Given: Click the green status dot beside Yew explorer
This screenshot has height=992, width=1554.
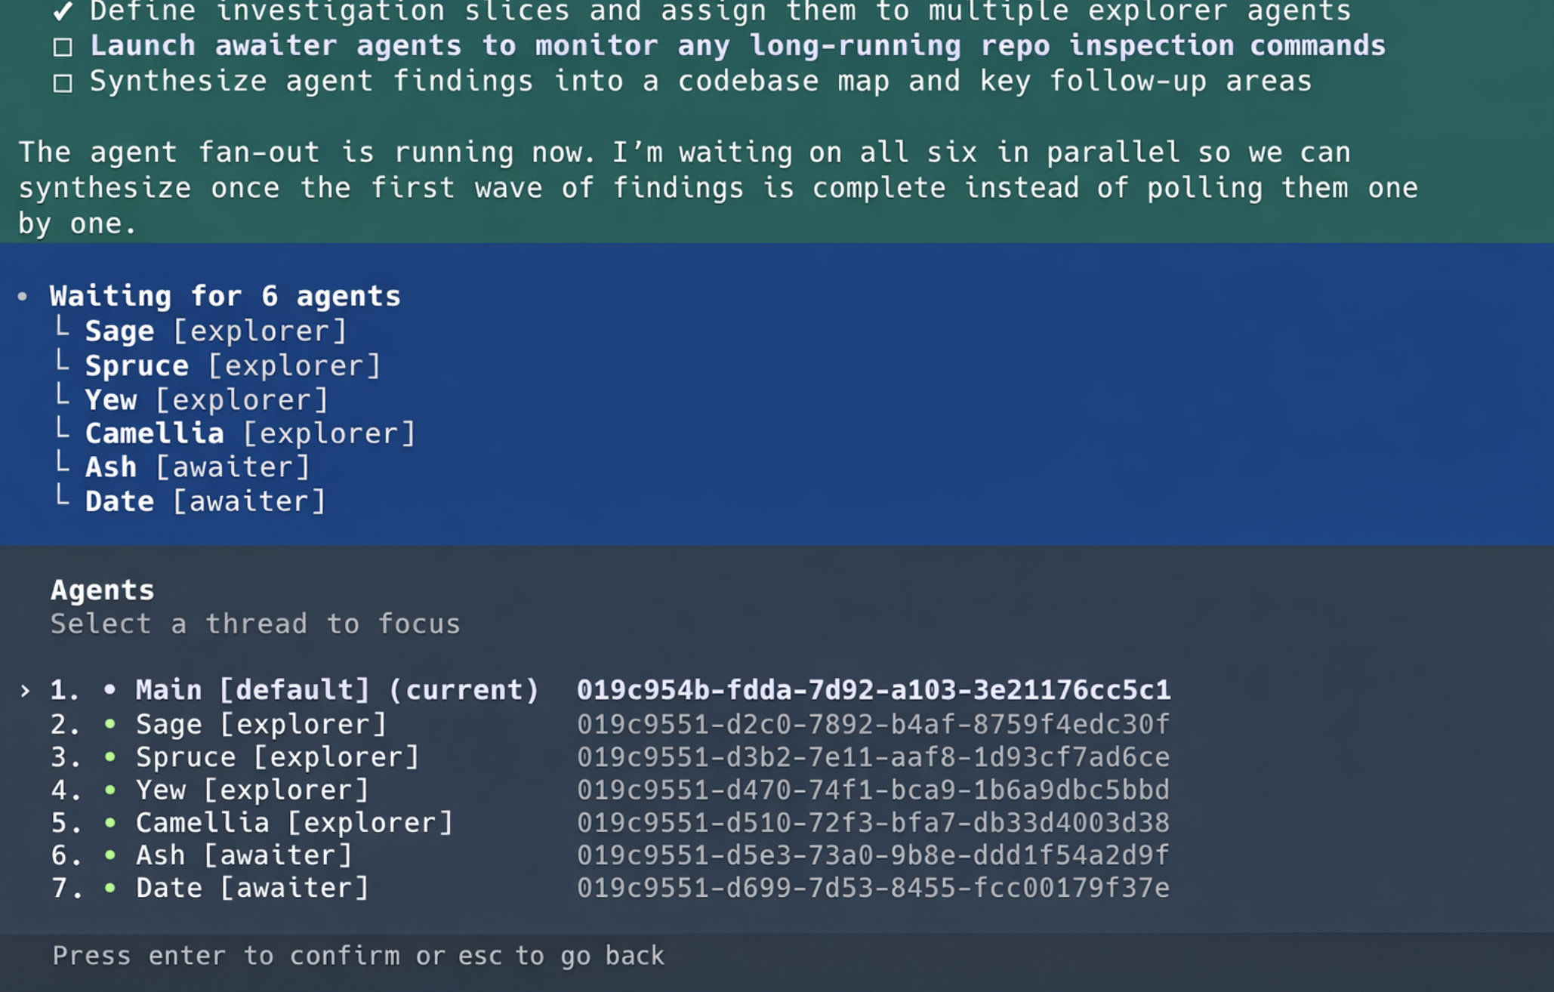Looking at the screenshot, I should [x=110, y=790].
